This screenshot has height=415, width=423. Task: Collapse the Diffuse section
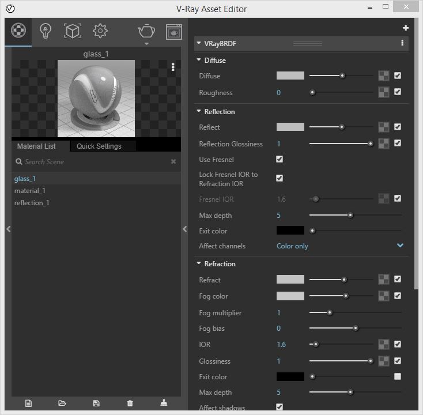(199, 59)
